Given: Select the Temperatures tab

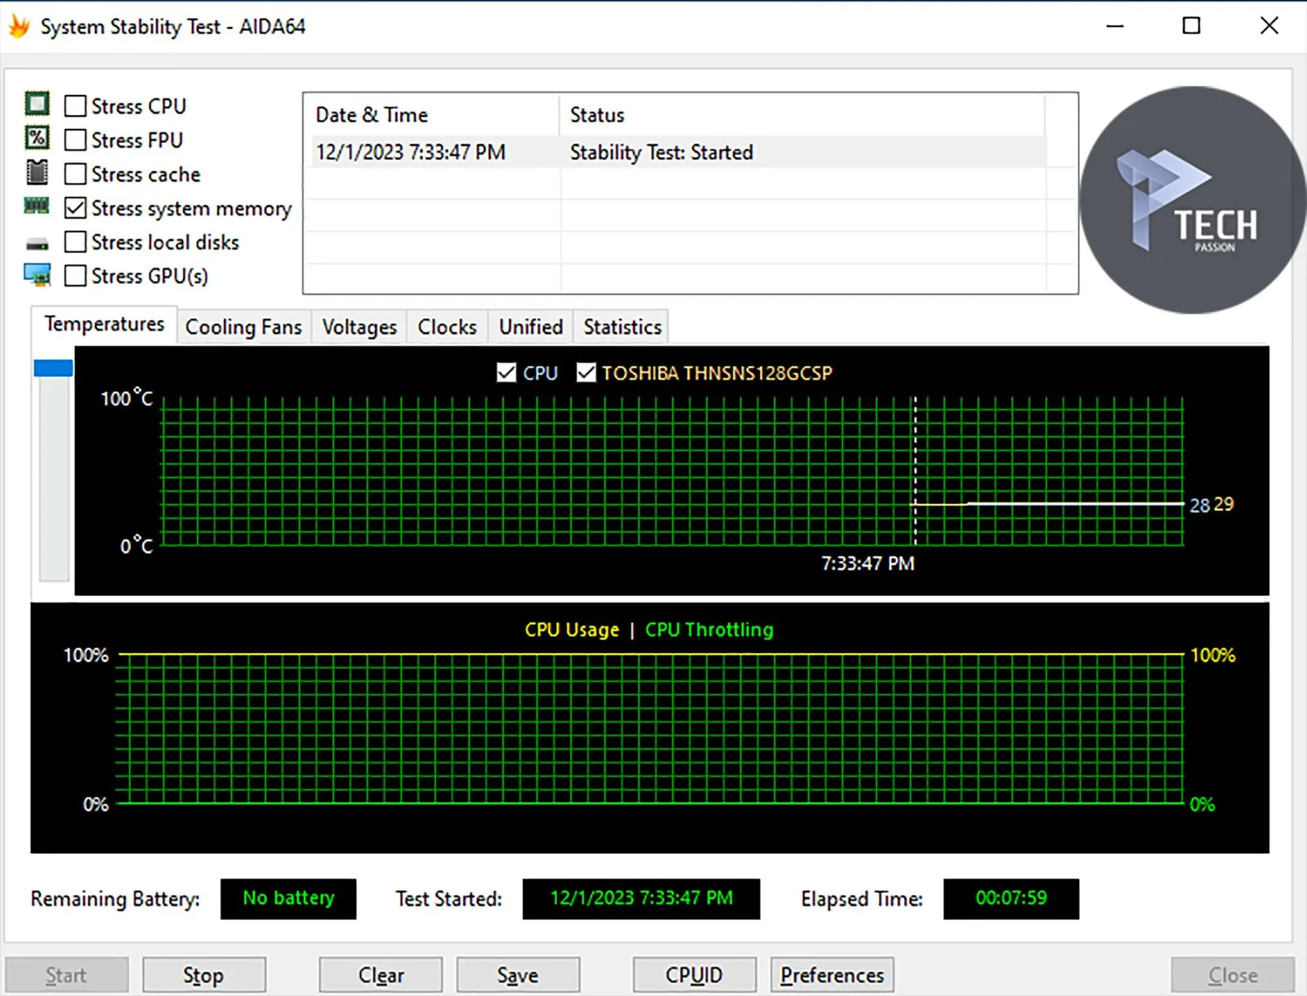Looking at the screenshot, I should tap(105, 324).
